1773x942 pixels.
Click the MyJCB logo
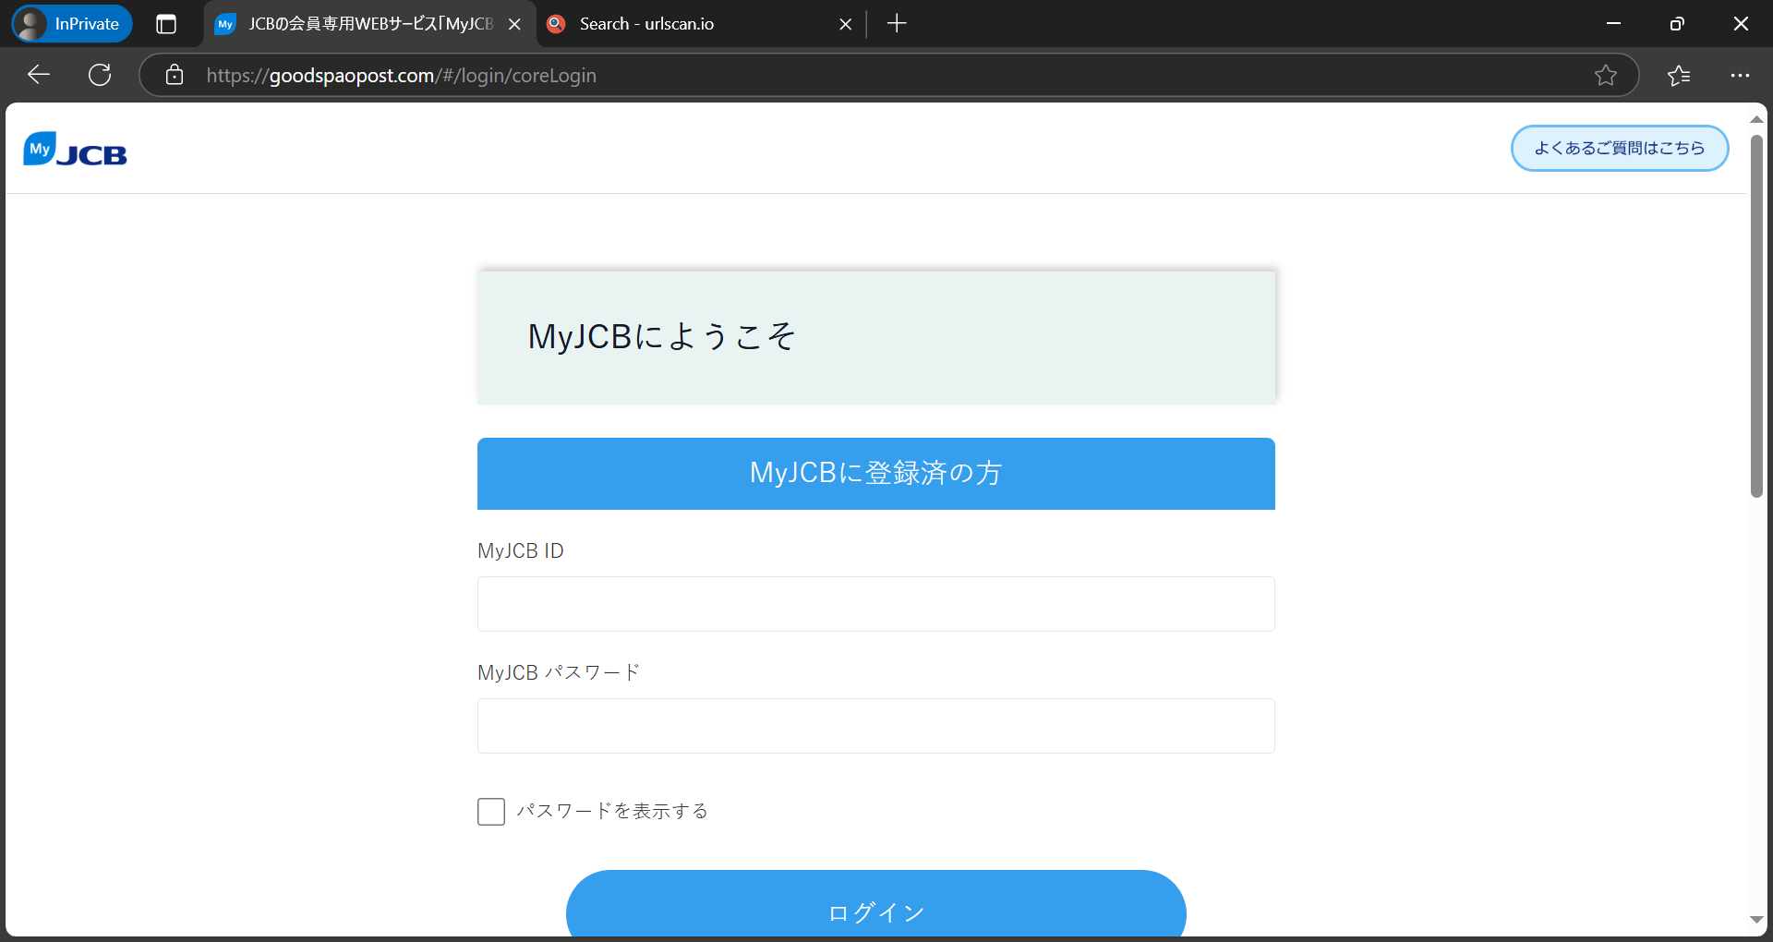pos(75,149)
